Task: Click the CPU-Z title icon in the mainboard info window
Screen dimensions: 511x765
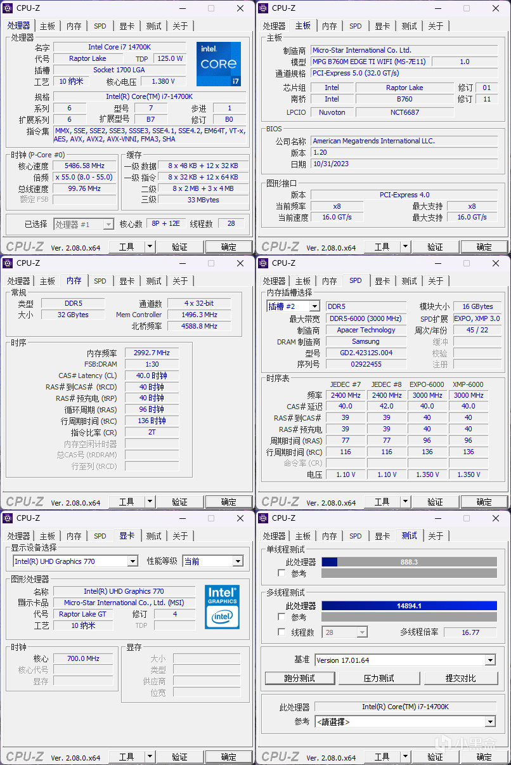Action: coord(264,8)
